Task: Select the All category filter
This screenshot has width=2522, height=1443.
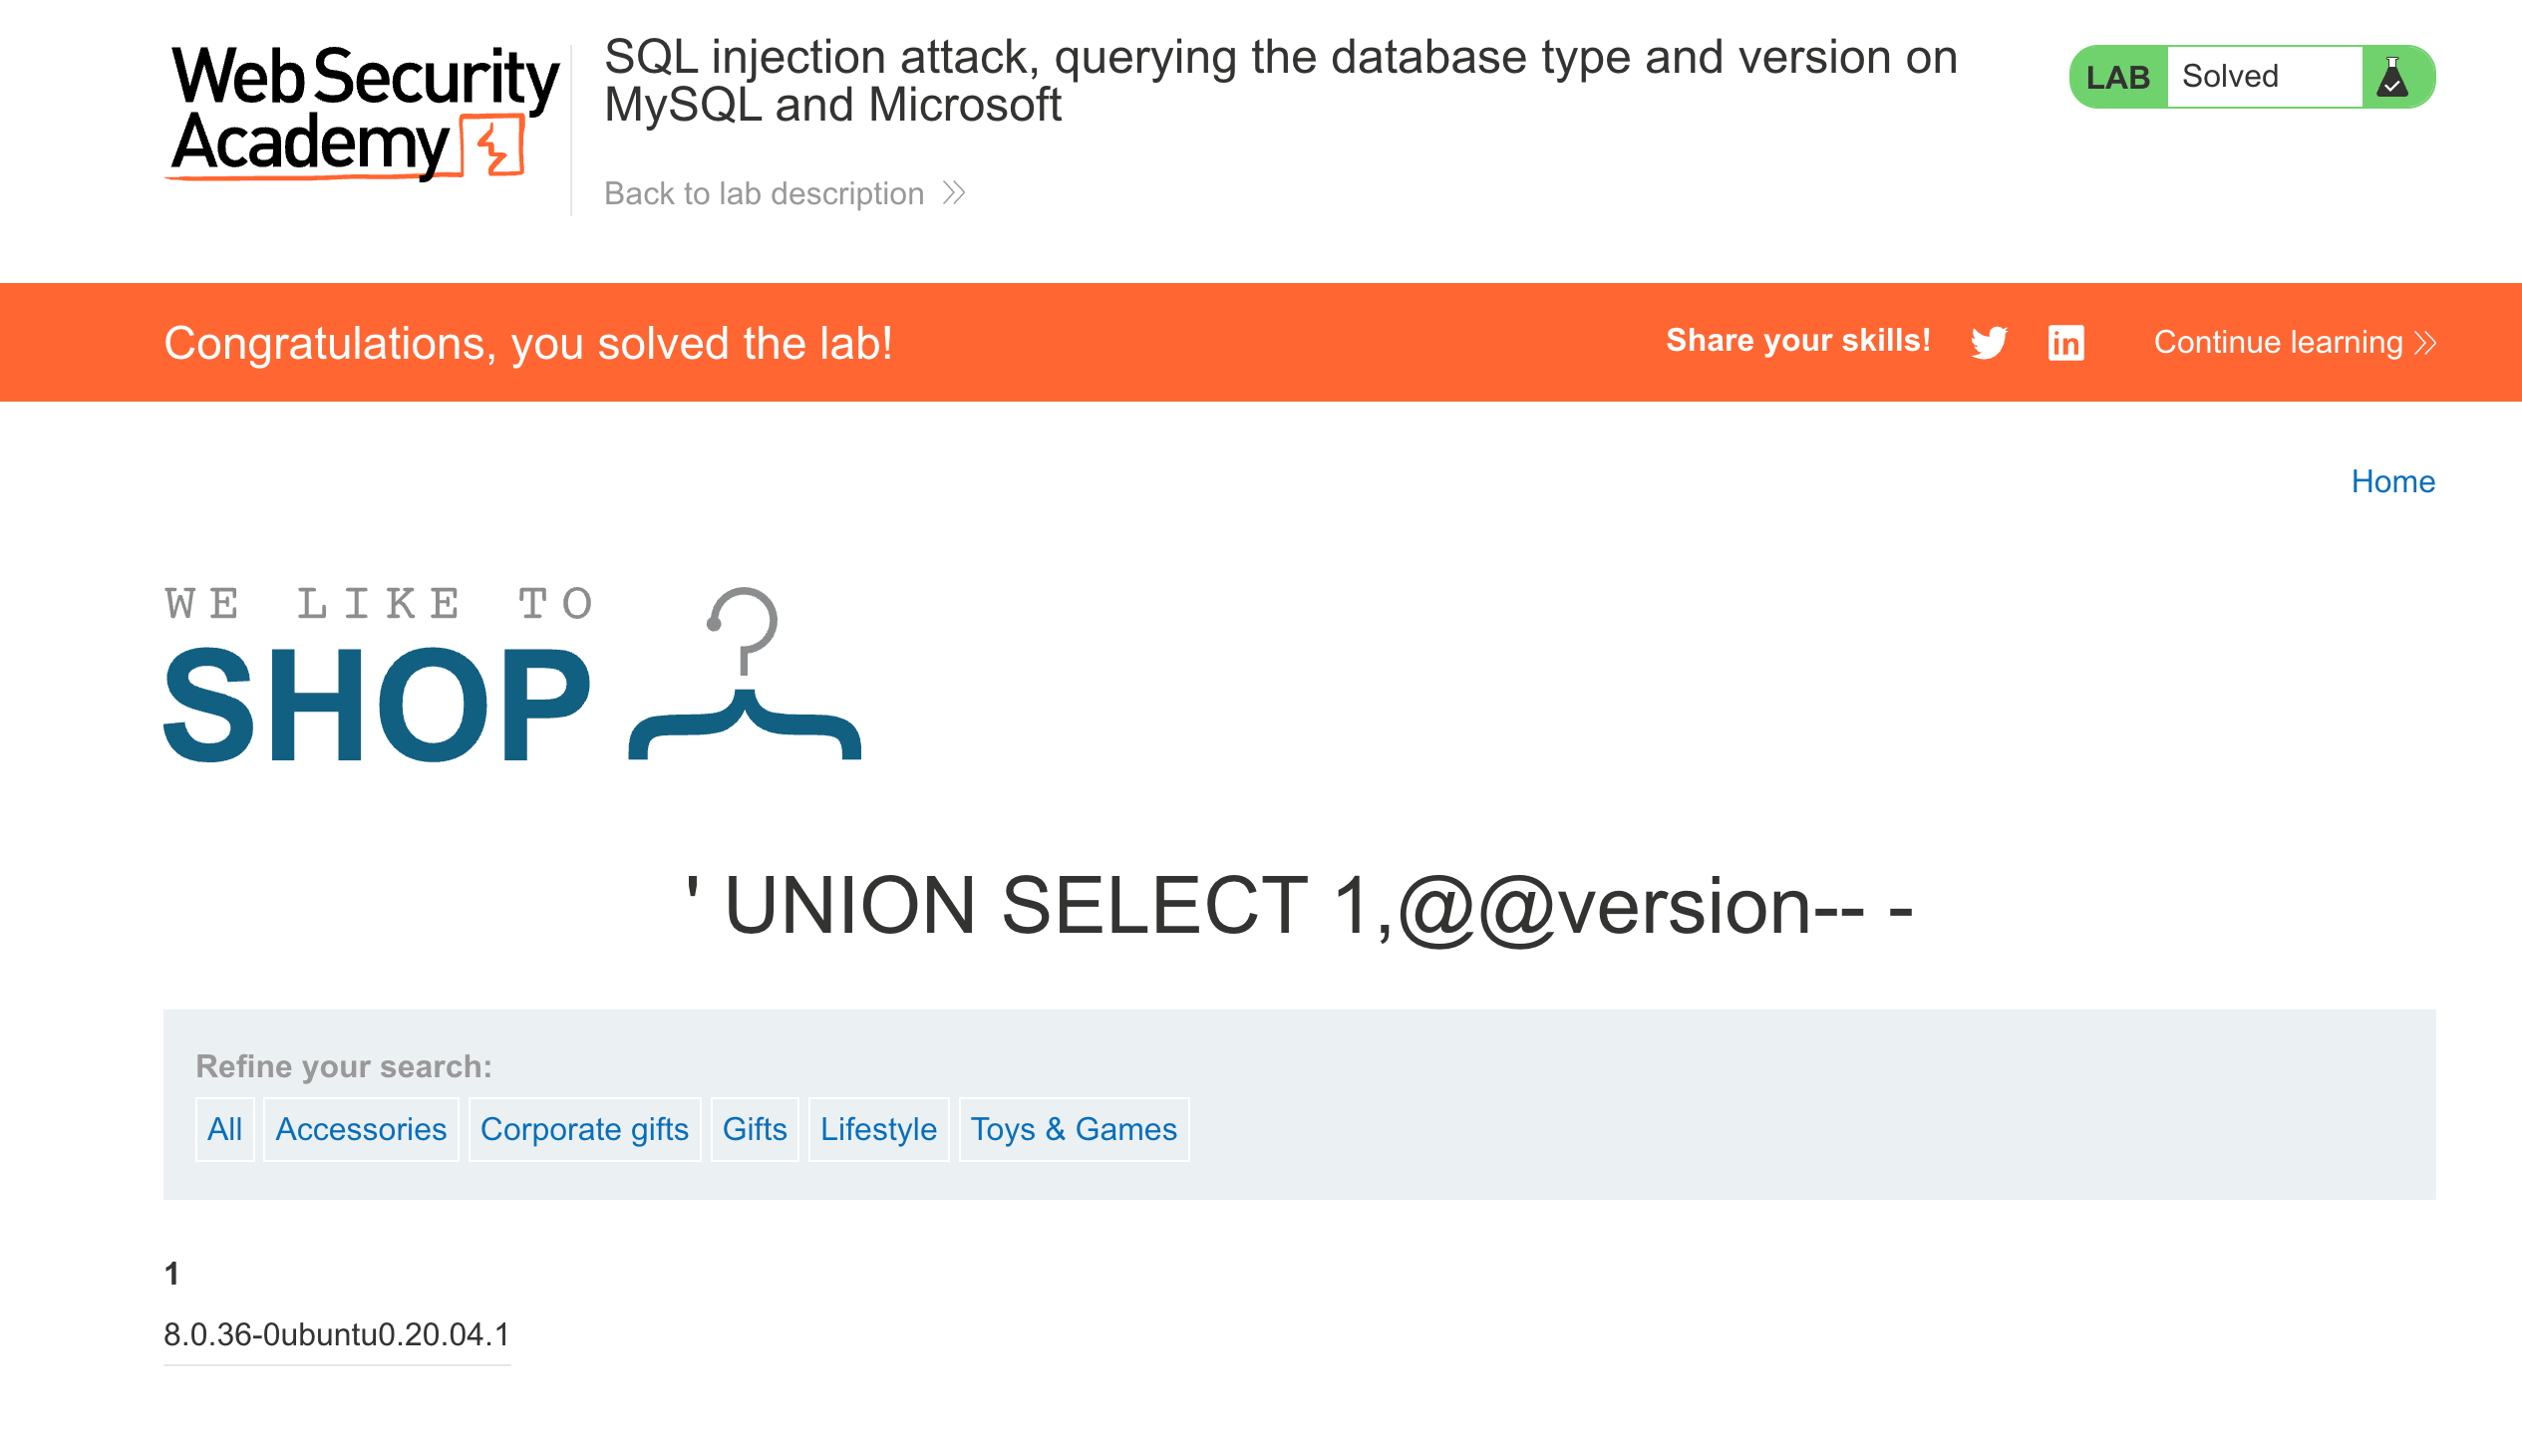Action: pos(224,1129)
